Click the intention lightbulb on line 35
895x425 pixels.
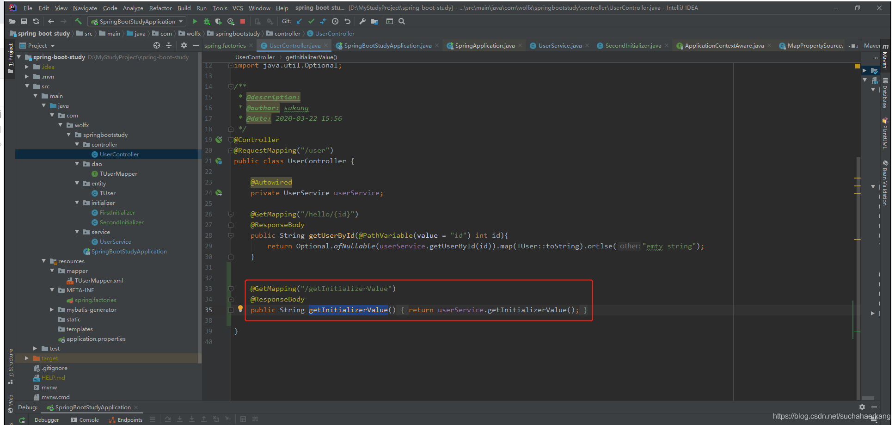[x=240, y=308]
